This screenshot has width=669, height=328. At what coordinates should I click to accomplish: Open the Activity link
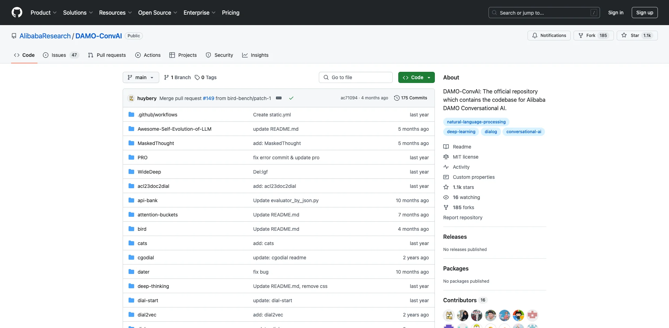(457, 167)
